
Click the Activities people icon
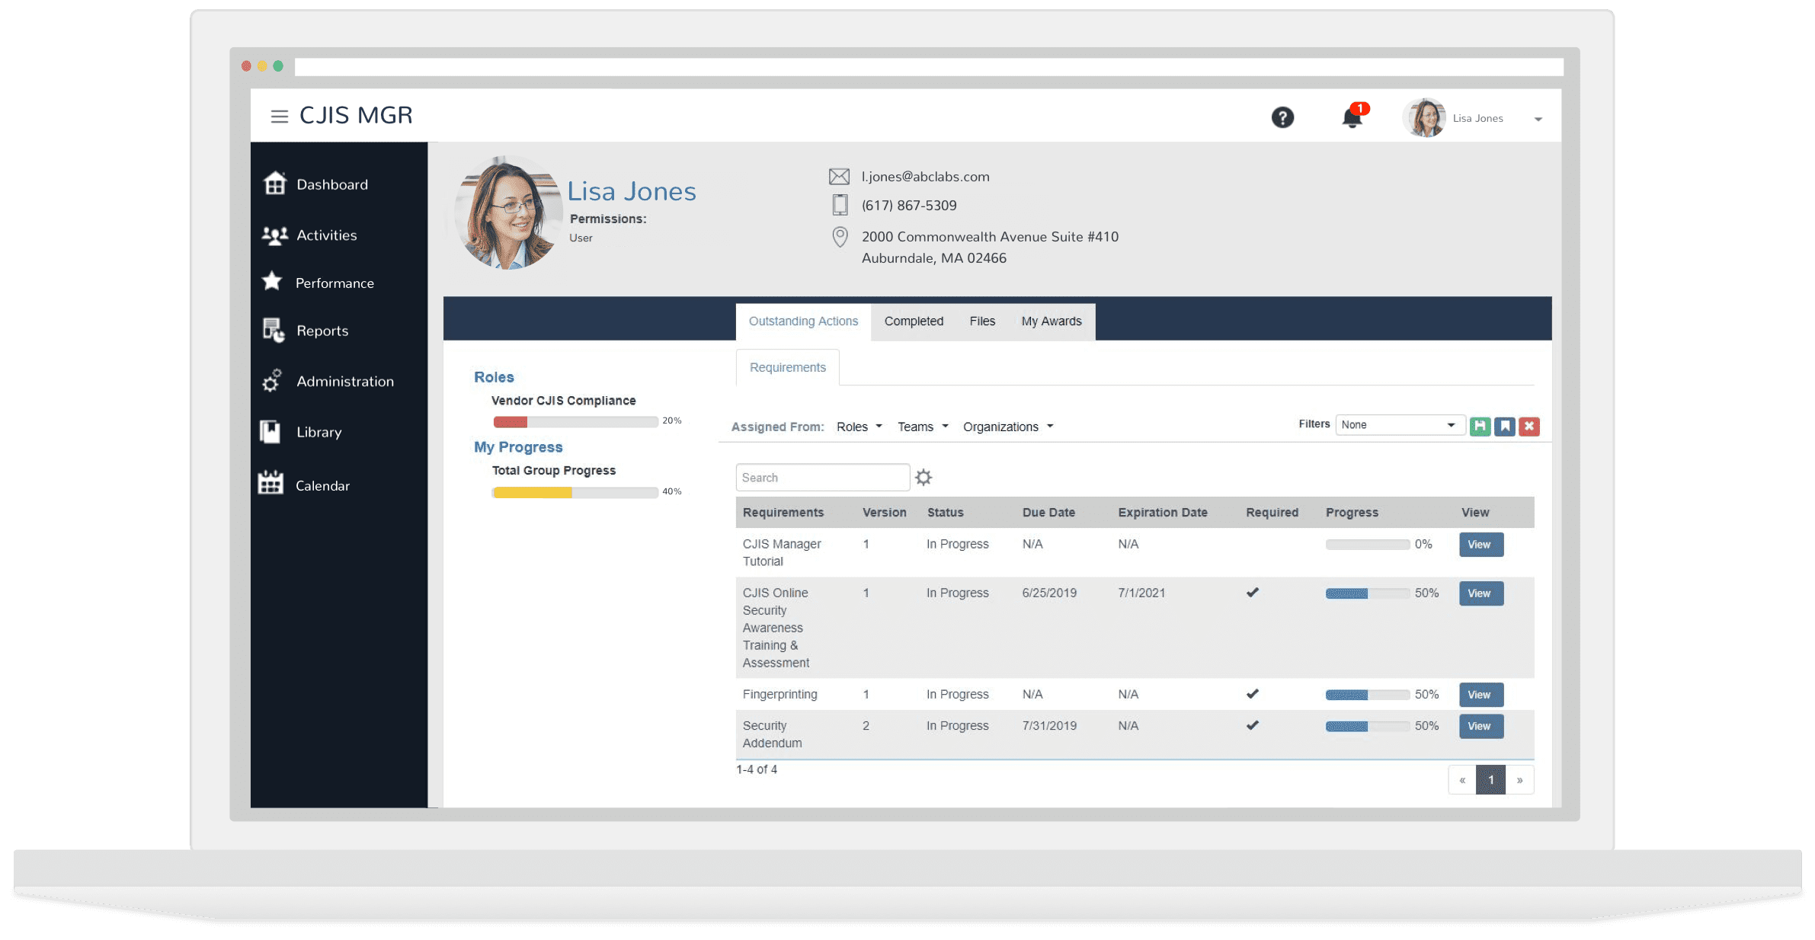pyautogui.click(x=274, y=235)
